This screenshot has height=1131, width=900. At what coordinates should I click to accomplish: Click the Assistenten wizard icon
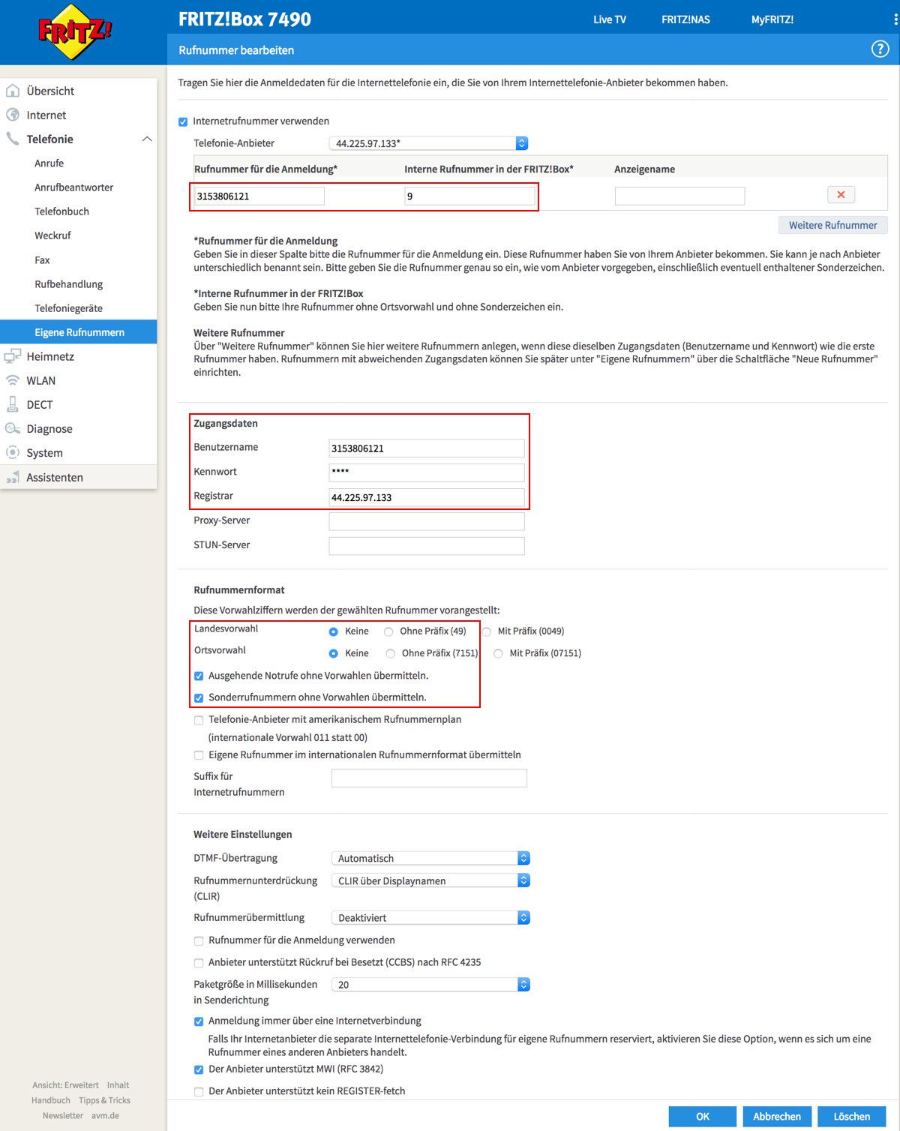tap(13, 477)
